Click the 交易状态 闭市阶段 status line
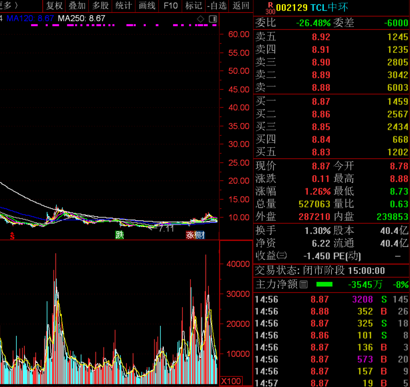This screenshot has height=387, width=410. coord(320,271)
